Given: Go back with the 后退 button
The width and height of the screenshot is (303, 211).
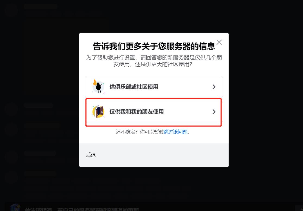Looking at the screenshot, I should coord(91,155).
